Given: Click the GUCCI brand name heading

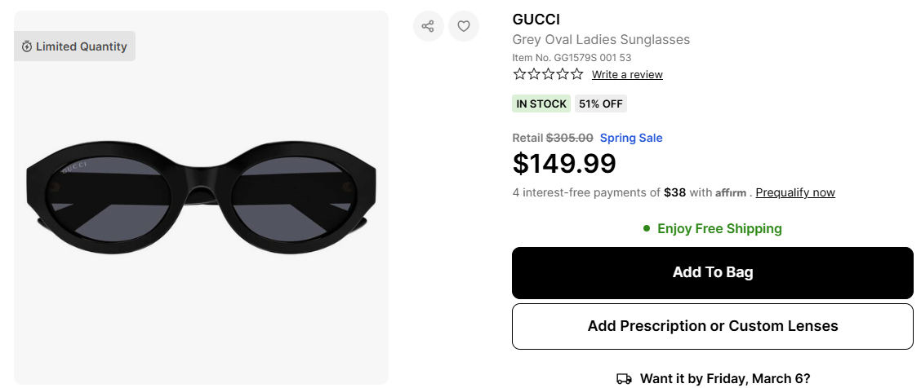Looking at the screenshot, I should [536, 20].
